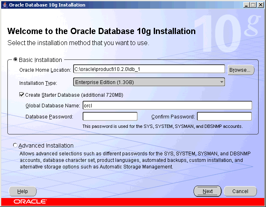Open the Installation Type dropdown
Viewport: 266px width, 207px height.
149,82
